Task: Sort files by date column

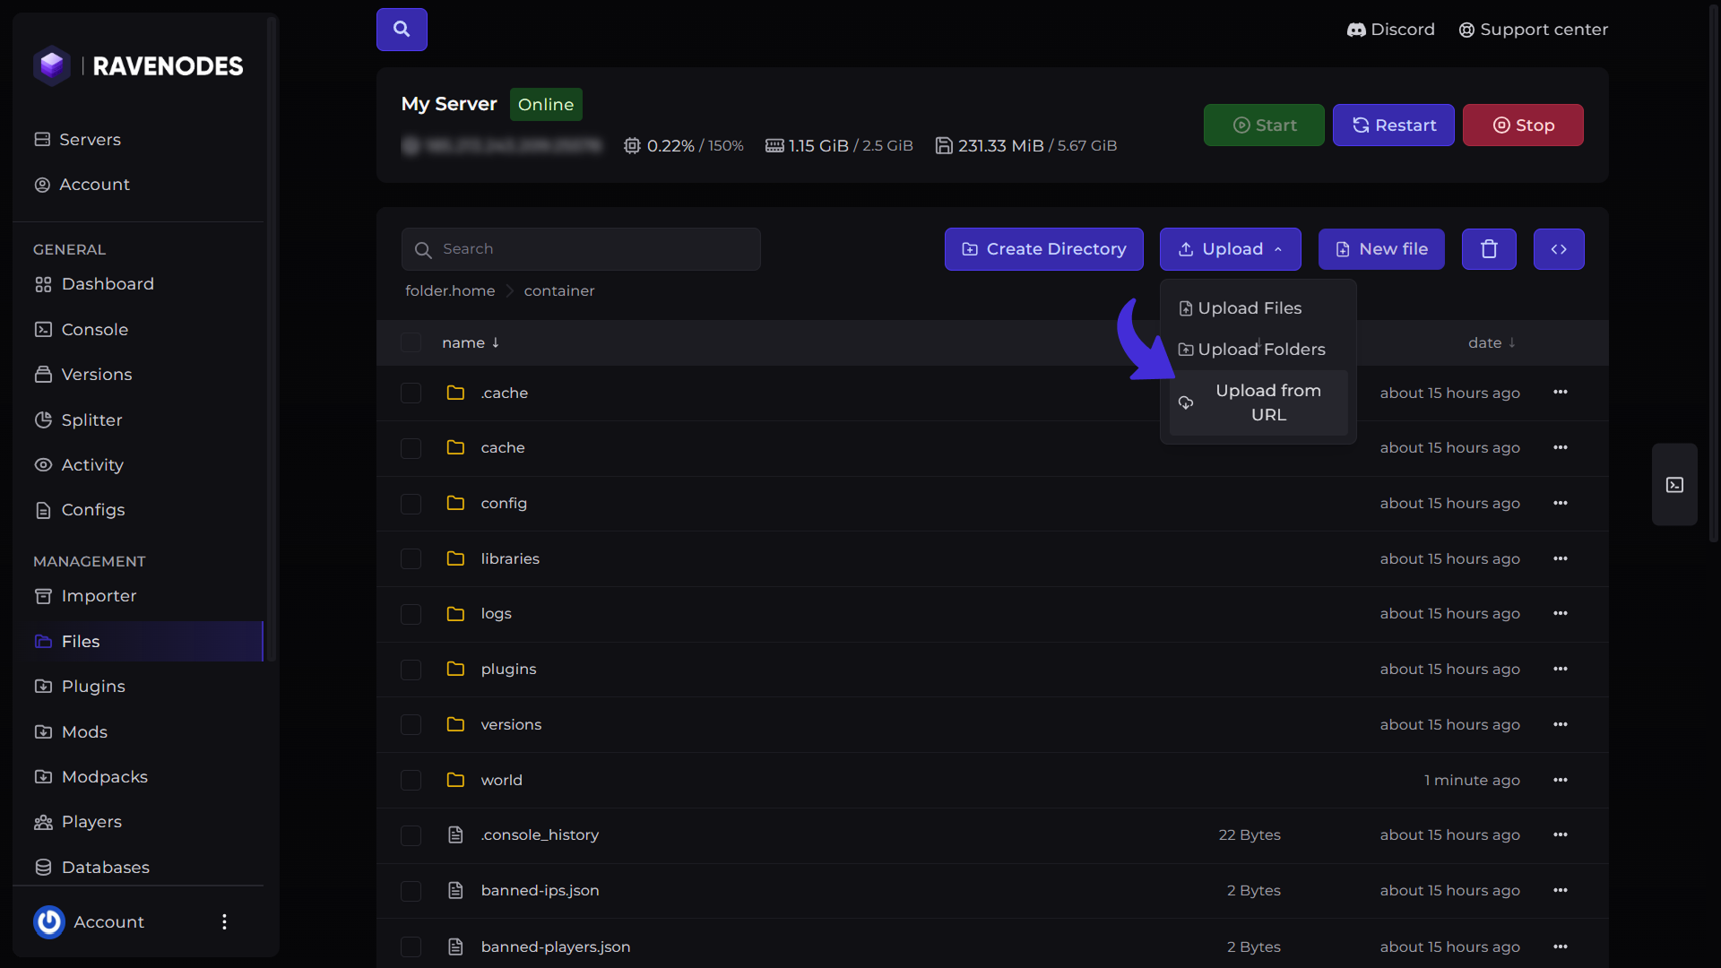Action: point(1492,343)
